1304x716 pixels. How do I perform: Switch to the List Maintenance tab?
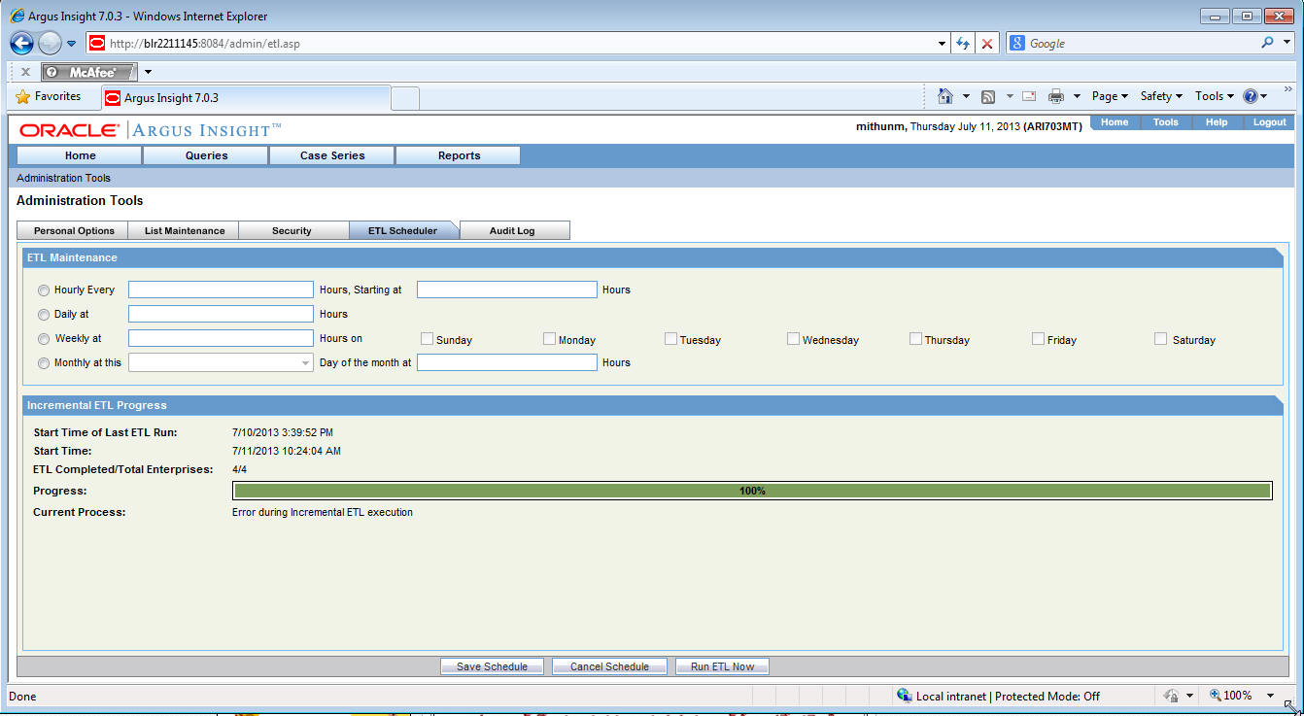point(185,231)
